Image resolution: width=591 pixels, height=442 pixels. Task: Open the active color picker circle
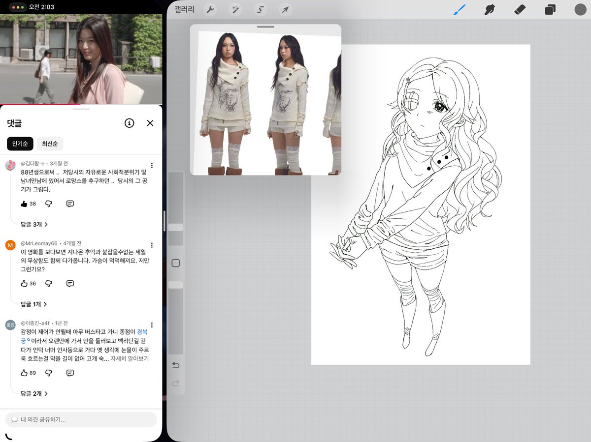point(580,10)
